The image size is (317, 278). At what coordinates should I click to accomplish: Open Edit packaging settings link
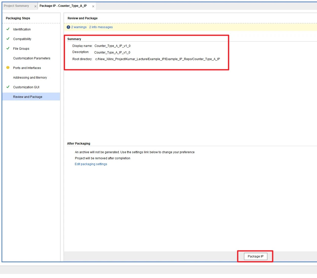[x=91, y=164]
